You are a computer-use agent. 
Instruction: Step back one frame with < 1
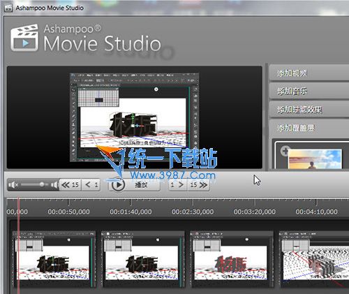tap(91, 185)
